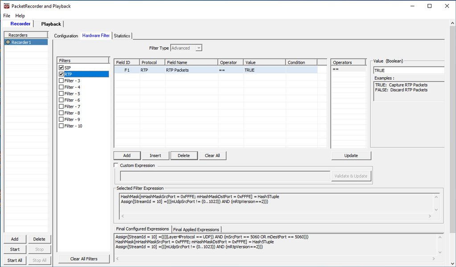The height and width of the screenshot is (267, 456).
Task: Toggle the RTP filter checkbox
Action: (61, 74)
